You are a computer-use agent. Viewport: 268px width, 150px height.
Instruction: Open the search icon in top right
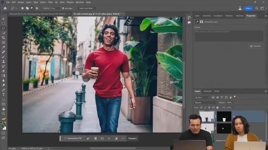pos(257,8)
